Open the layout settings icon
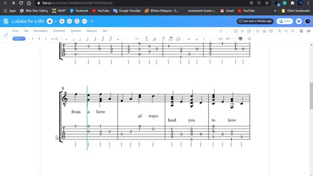This screenshot has height=176, width=313. tap(271, 31)
